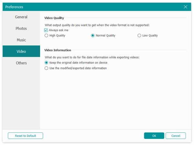
Task: Open the Others preferences tab
Action: 21,63
